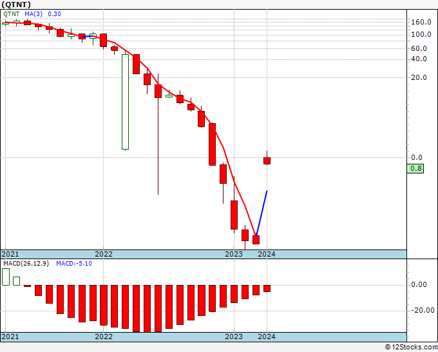Click the 12Stocks.com copyright link
Screen dimensions: 438x352
click(411, 347)
